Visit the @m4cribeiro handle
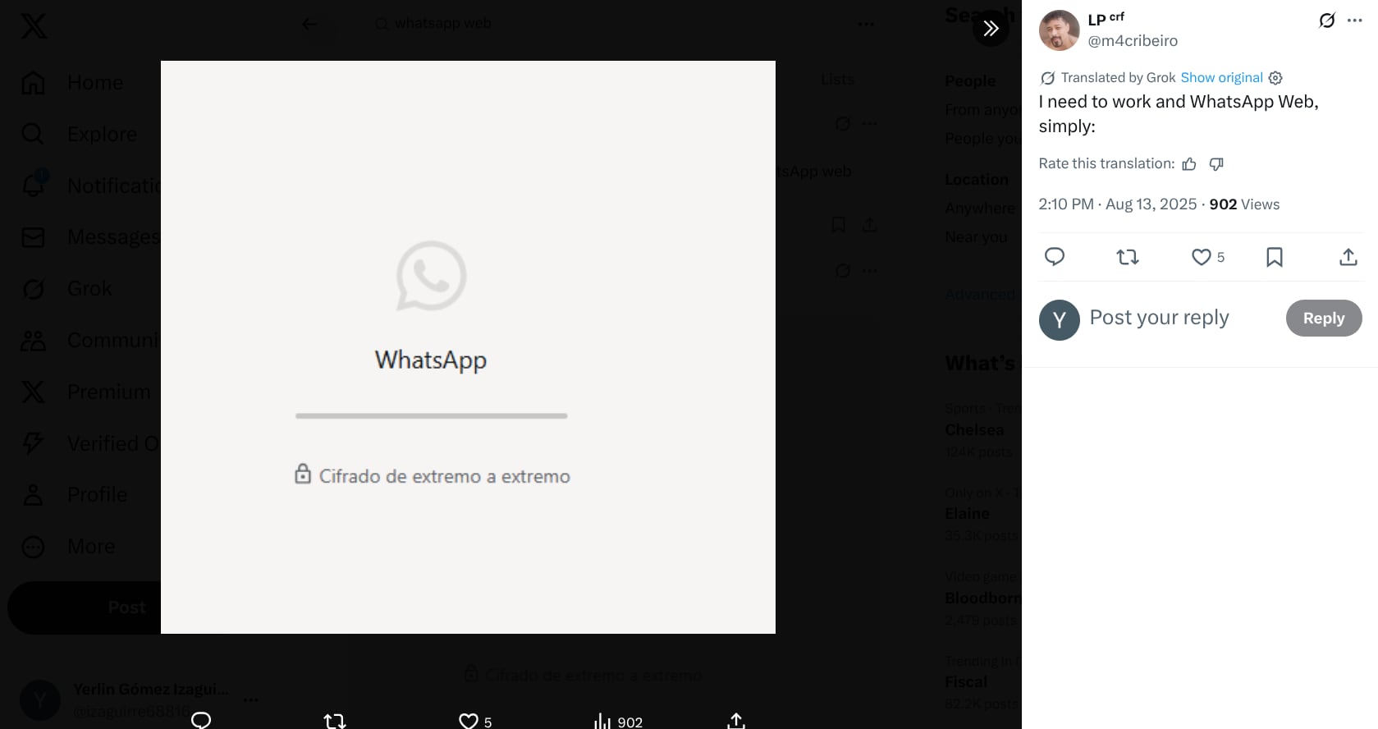The image size is (1378, 729). tap(1133, 41)
